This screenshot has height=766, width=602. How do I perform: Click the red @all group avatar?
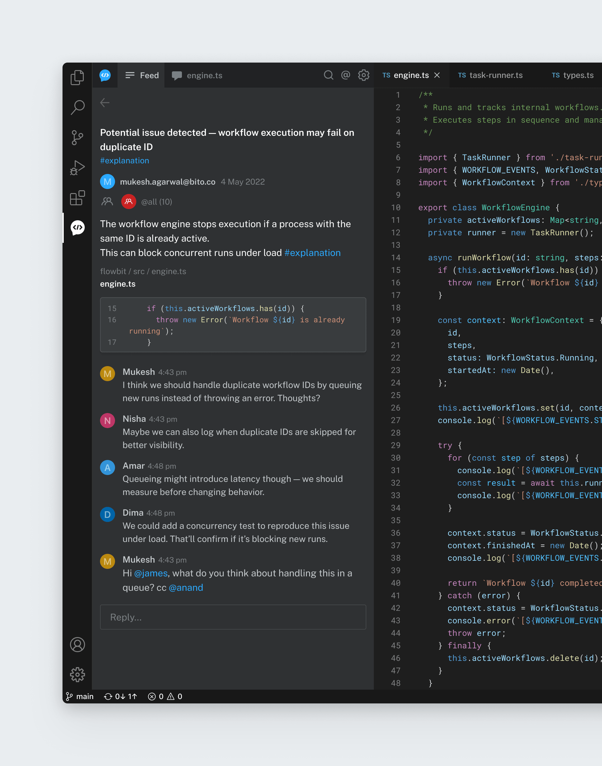point(129,202)
